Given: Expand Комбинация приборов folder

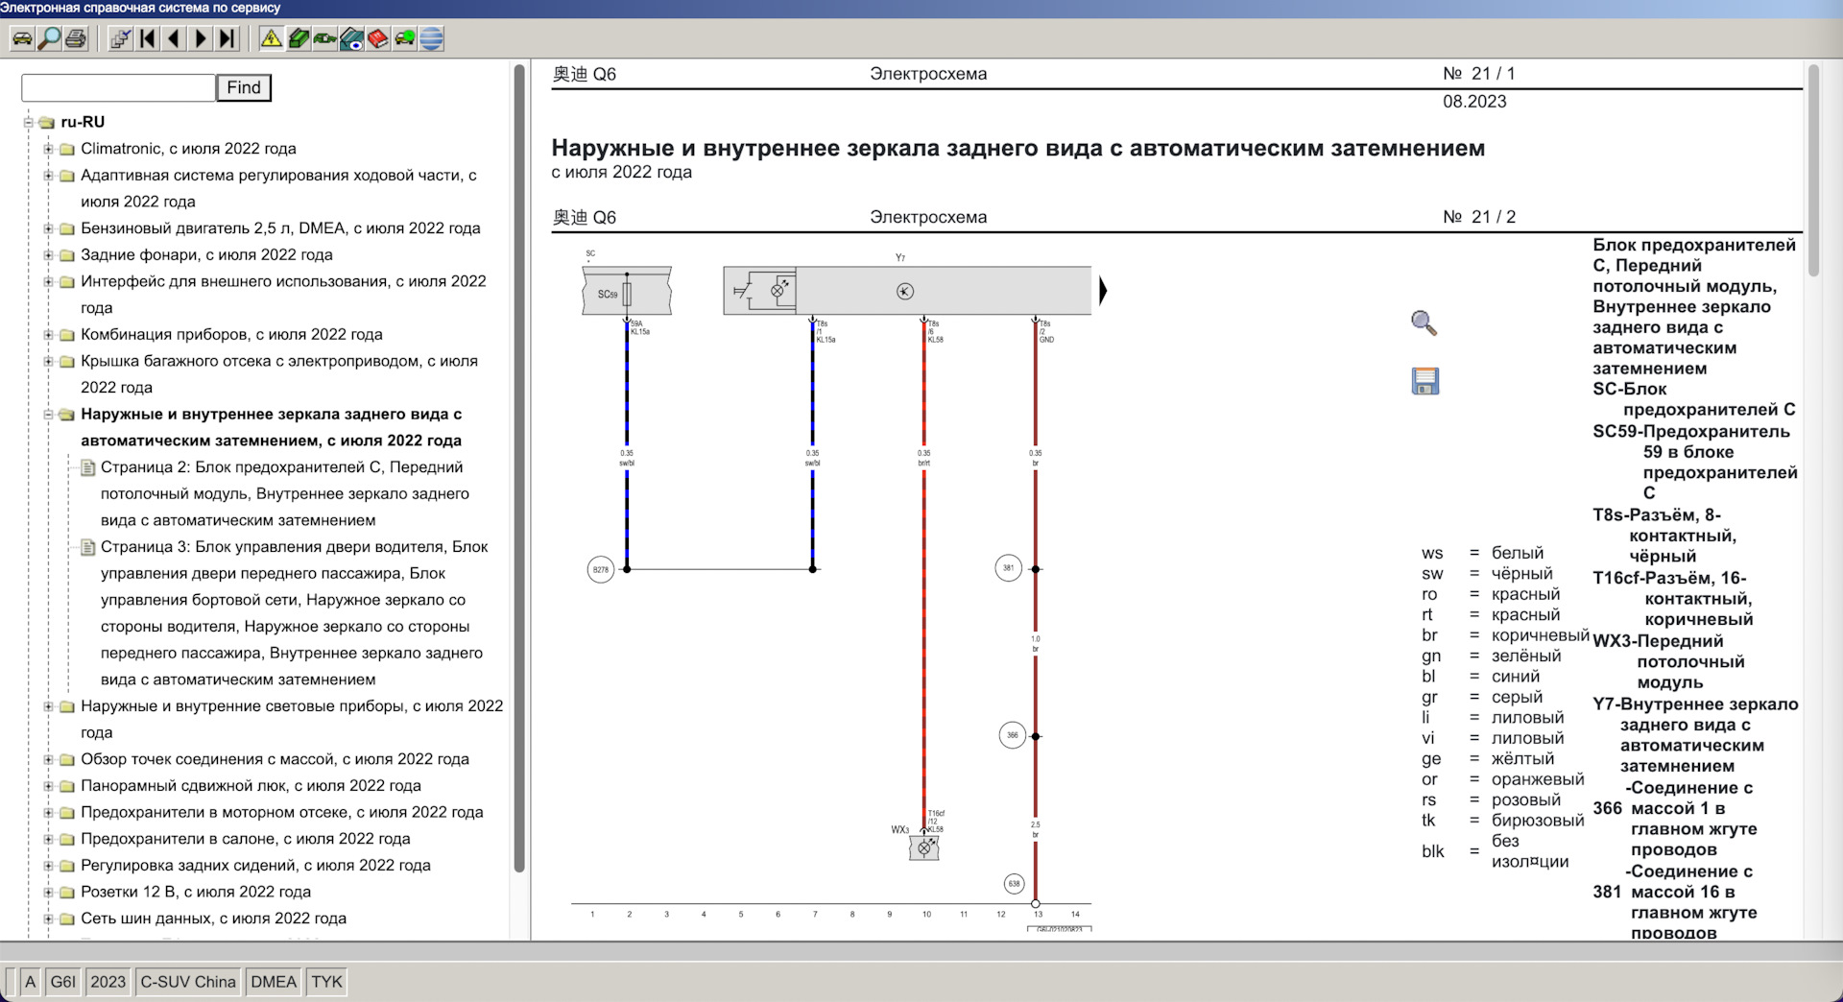Looking at the screenshot, I should (x=49, y=335).
